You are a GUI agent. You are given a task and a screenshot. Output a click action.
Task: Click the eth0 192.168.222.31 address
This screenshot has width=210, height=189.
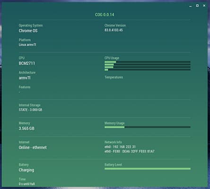pyautogui.click(x=120, y=147)
